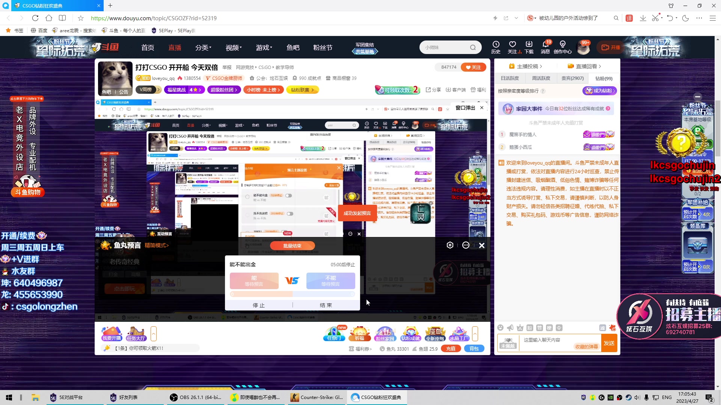Click the 背包 backpack button
The image size is (721, 405).
click(x=474, y=348)
